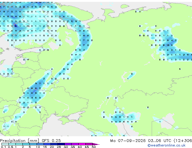
Task: Click the legend label '0.5'
Action: 11,147
